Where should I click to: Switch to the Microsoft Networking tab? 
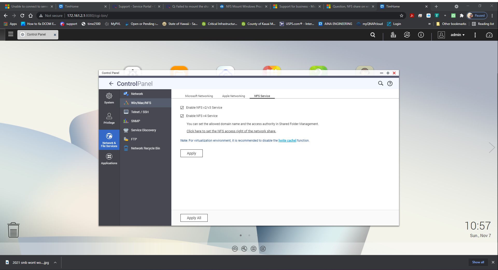point(199,96)
